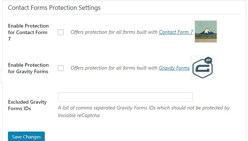248x141 pixels.
Task: Click the 'Enable Protection for Contact Form 7' label
Action: pos(28,32)
